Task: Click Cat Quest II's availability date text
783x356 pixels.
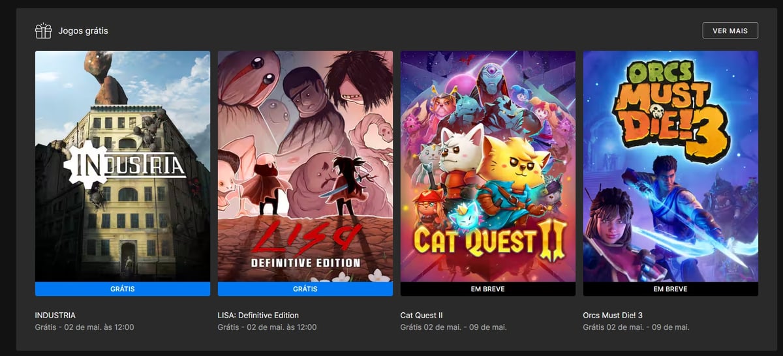Action: pyautogui.click(x=453, y=327)
